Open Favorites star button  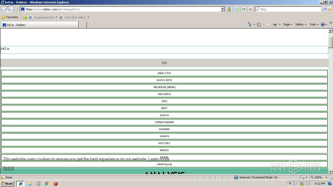click(10, 17)
